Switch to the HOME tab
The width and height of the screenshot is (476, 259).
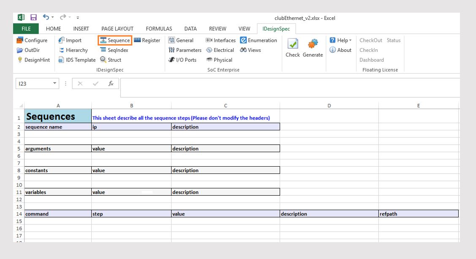(53, 29)
